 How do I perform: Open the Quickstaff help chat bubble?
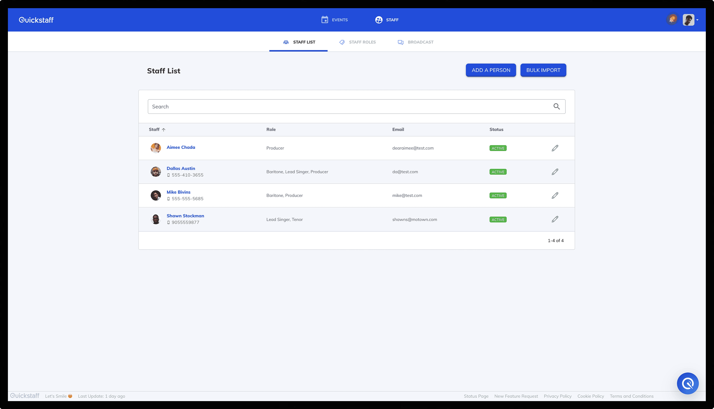(687, 383)
